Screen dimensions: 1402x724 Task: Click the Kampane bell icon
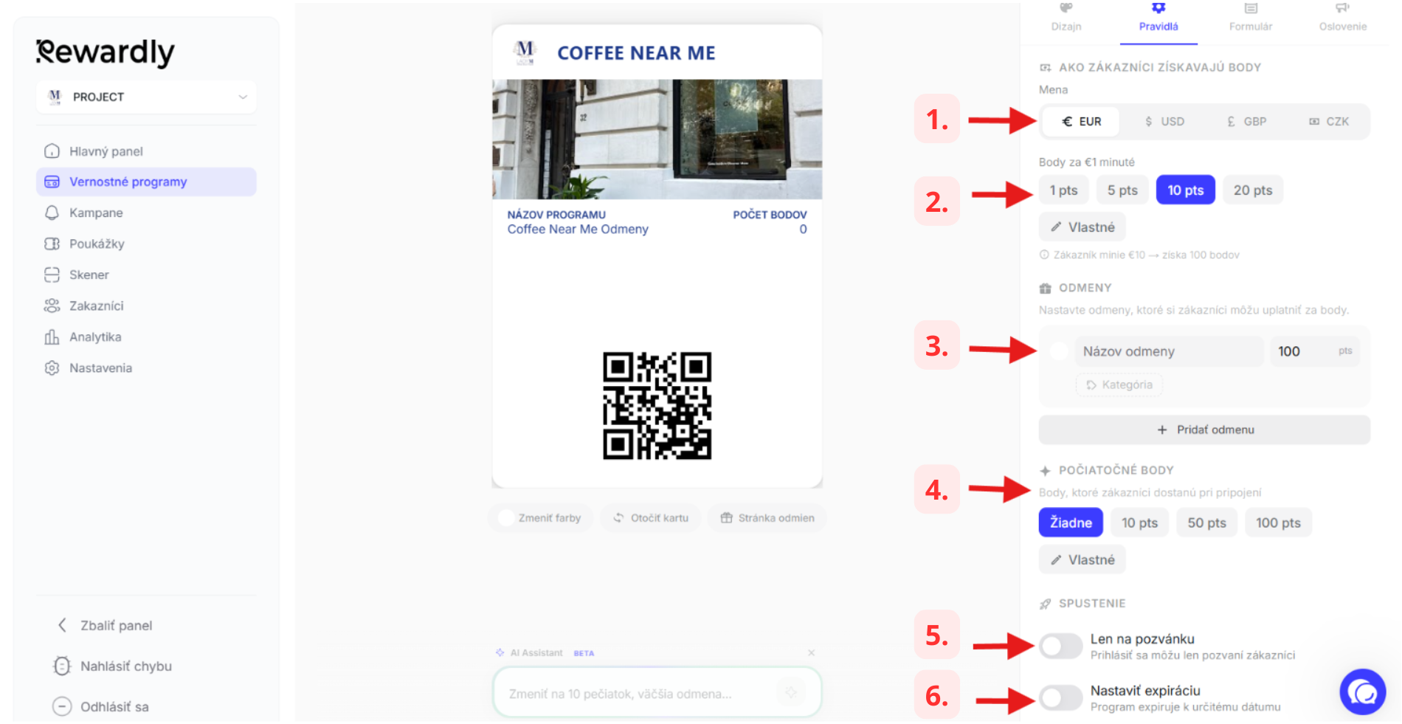click(52, 213)
